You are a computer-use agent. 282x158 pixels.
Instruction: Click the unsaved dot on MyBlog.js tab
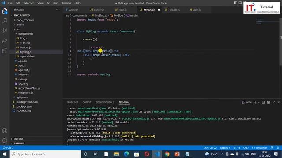pos(159,10)
